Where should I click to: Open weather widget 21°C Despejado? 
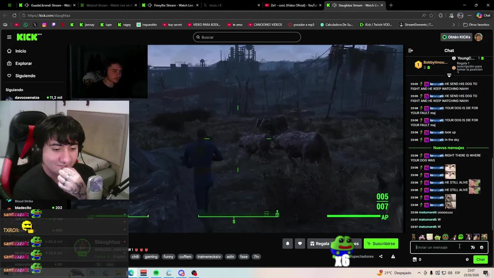coord(394,273)
